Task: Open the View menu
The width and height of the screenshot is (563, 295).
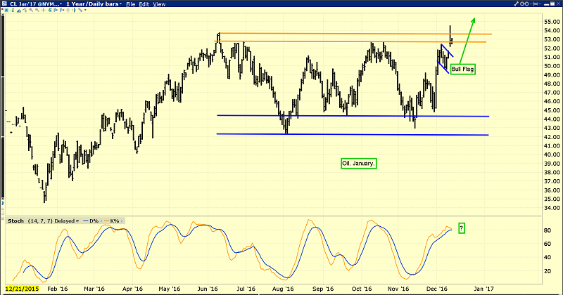Action: 160,4
